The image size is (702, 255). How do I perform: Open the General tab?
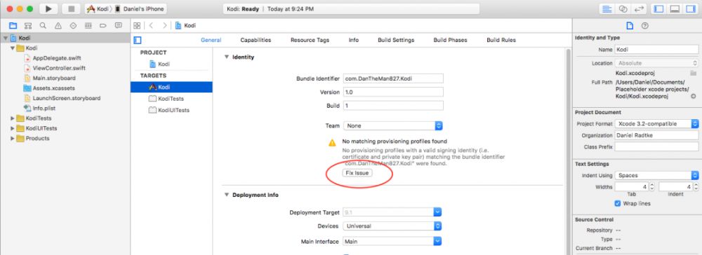tap(211, 40)
